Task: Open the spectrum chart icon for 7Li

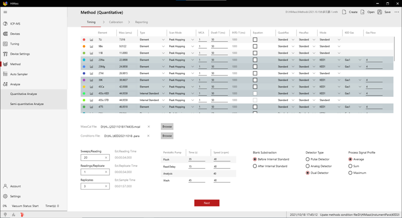Action: coord(92,40)
